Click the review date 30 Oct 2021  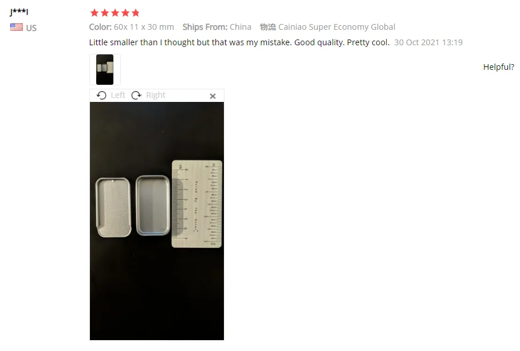pyautogui.click(x=428, y=42)
